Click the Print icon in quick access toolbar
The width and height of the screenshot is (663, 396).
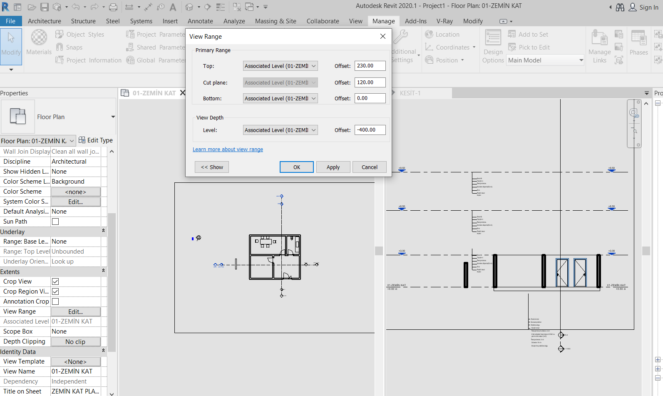pos(113,7)
